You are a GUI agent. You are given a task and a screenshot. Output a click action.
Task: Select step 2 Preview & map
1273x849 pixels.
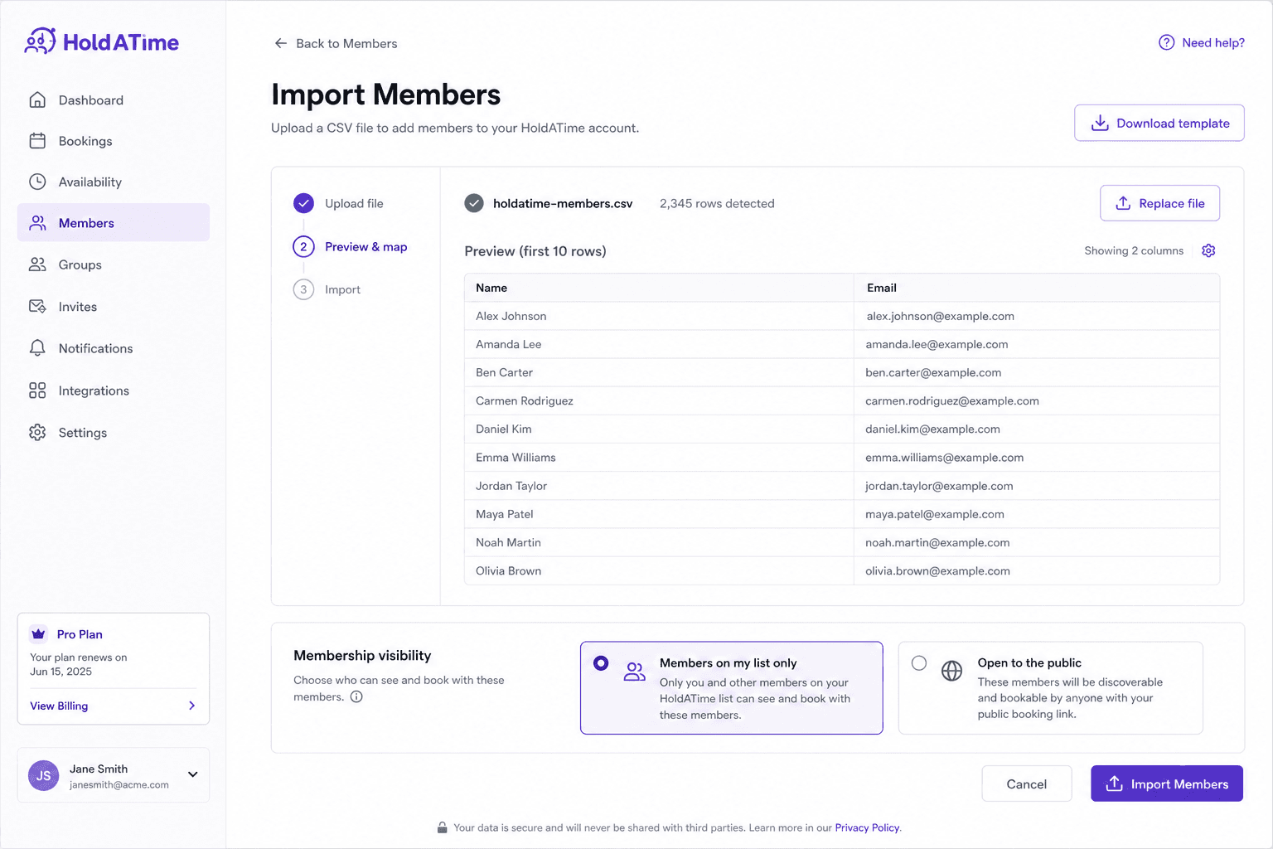pyautogui.click(x=351, y=247)
